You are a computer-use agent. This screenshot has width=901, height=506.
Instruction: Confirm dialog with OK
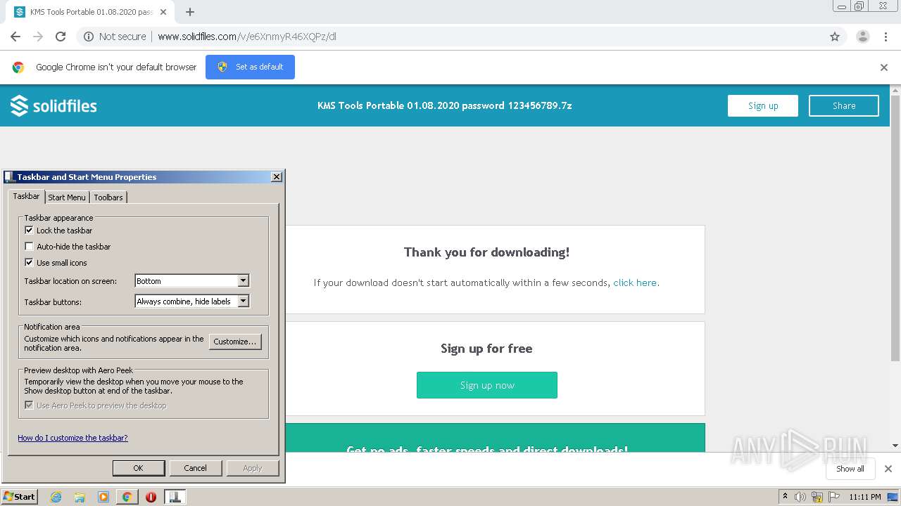coord(139,468)
